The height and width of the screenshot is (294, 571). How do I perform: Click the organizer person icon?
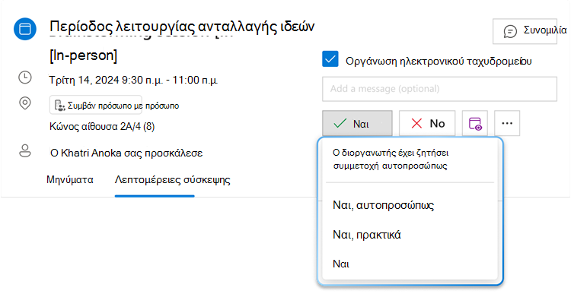(25, 150)
